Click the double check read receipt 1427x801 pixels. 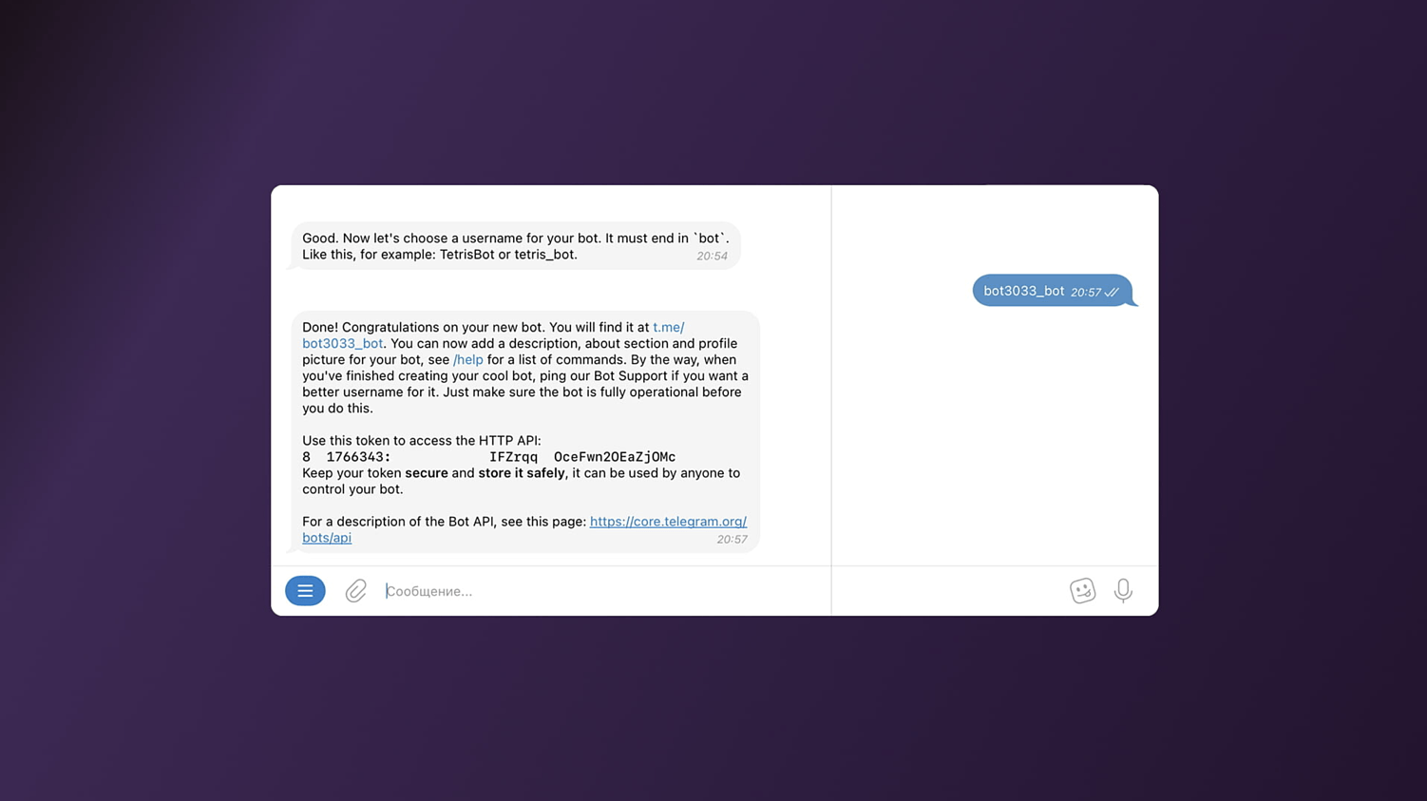[x=1113, y=293]
